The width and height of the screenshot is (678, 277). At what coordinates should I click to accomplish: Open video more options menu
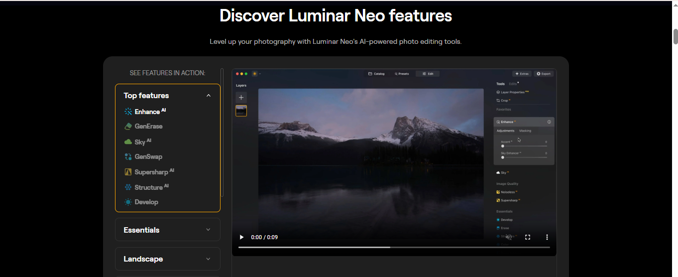(547, 237)
